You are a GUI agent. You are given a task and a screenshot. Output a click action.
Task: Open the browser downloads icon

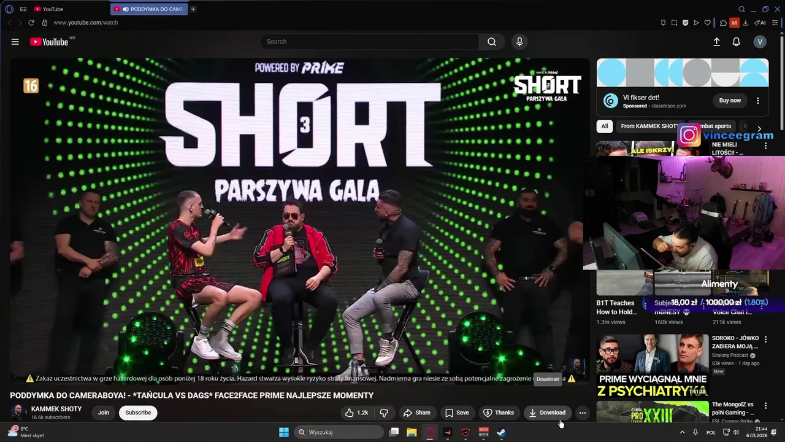[745, 23]
